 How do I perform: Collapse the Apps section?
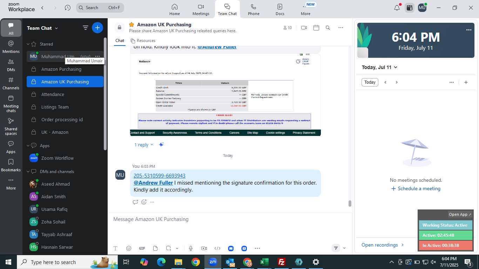(x=28, y=146)
